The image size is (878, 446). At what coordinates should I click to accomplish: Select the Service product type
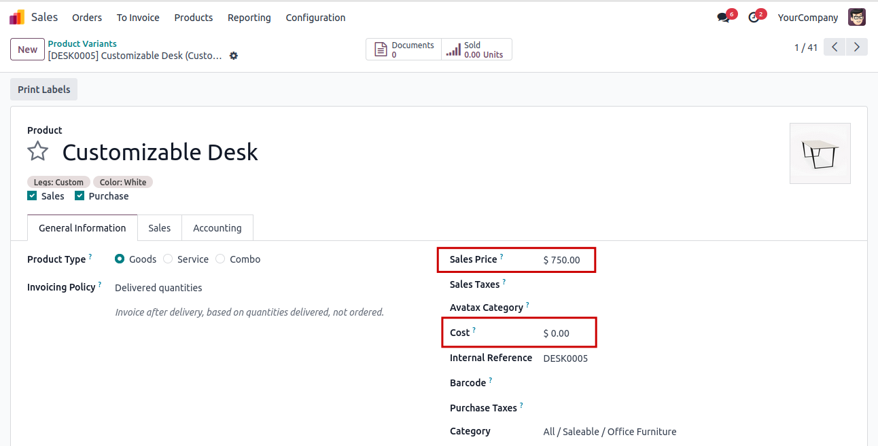(168, 259)
